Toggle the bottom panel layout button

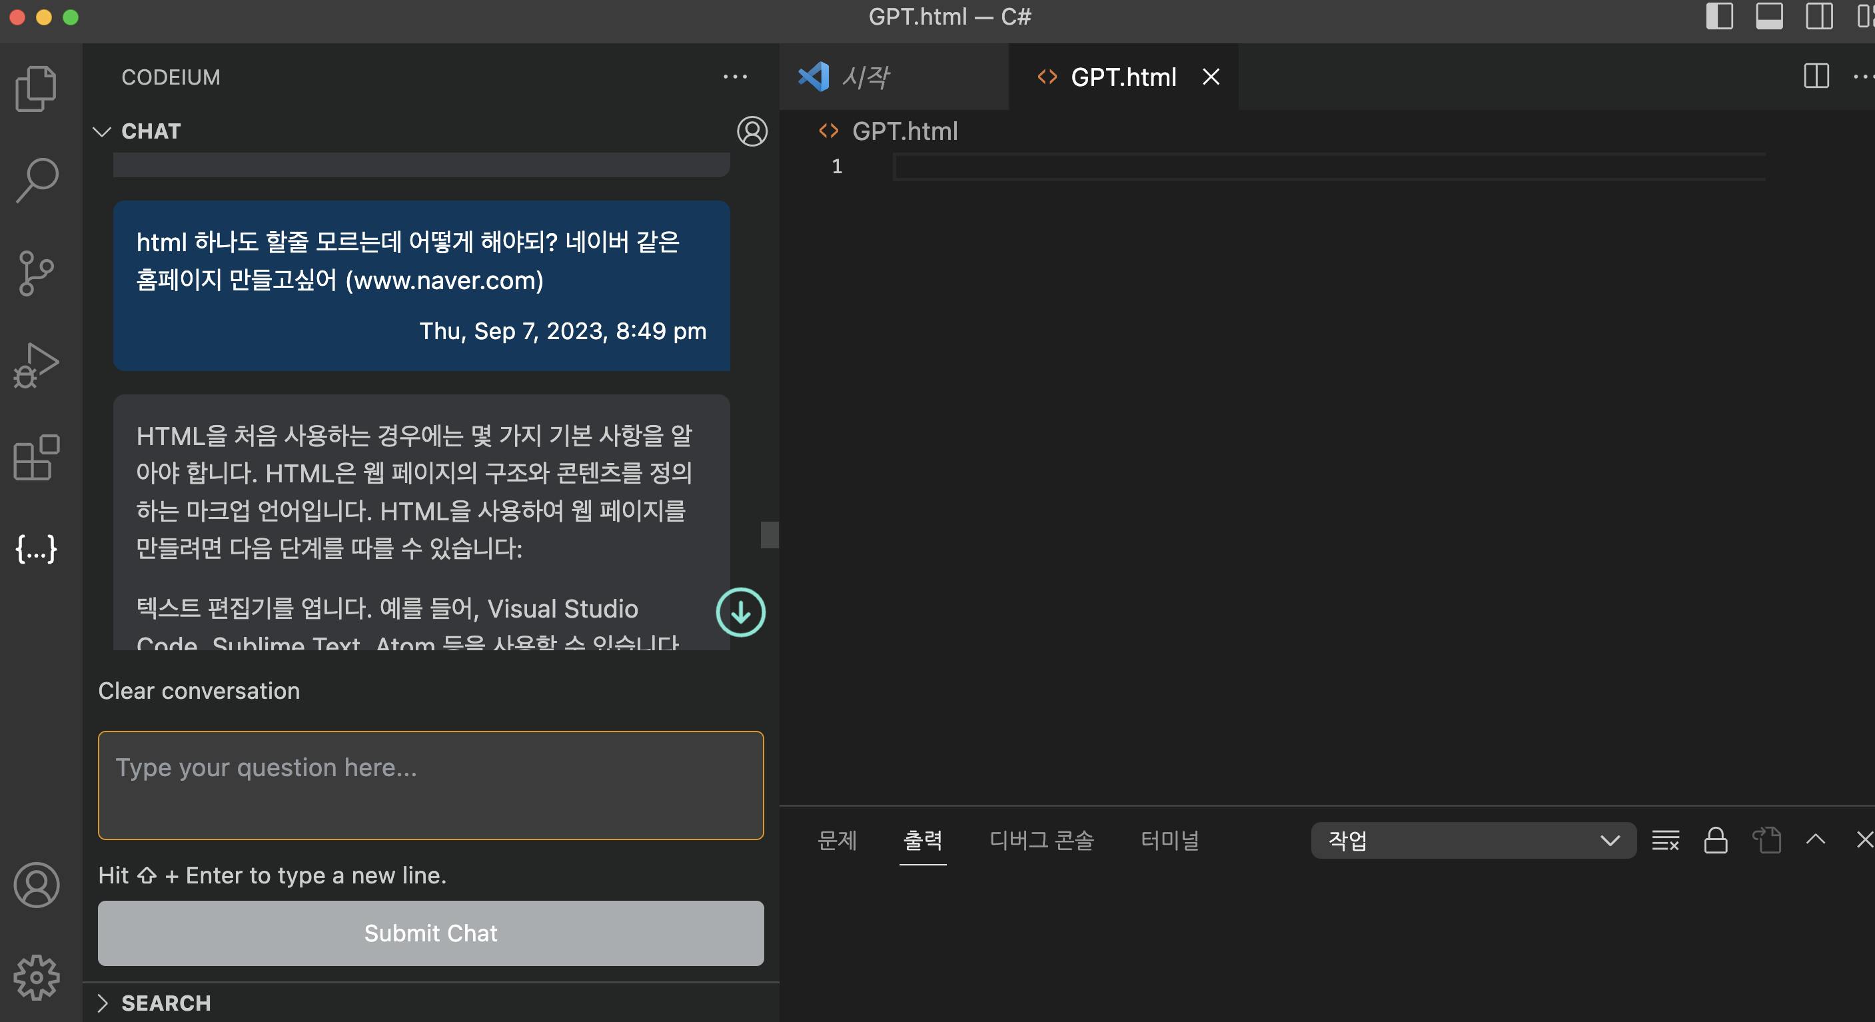tap(1769, 16)
